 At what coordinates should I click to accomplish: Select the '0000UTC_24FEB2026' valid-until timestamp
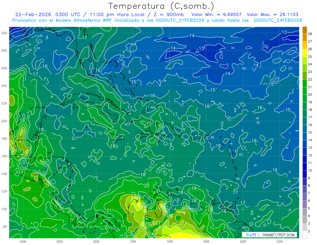pos(278,20)
